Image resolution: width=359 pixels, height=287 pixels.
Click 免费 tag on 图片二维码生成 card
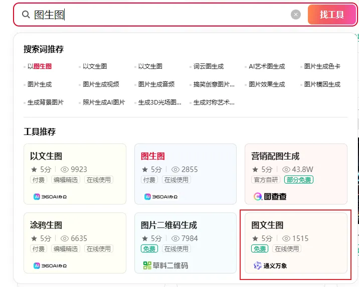click(149, 248)
